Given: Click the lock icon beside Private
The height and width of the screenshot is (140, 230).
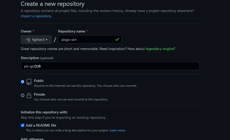Looking at the screenshot, I should point(29,96).
